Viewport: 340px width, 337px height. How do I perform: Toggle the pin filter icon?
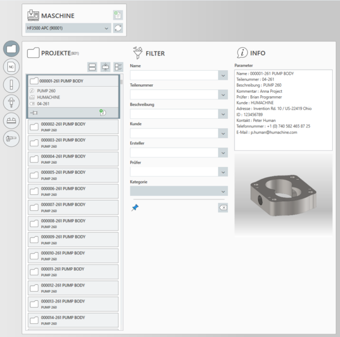point(135,208)
